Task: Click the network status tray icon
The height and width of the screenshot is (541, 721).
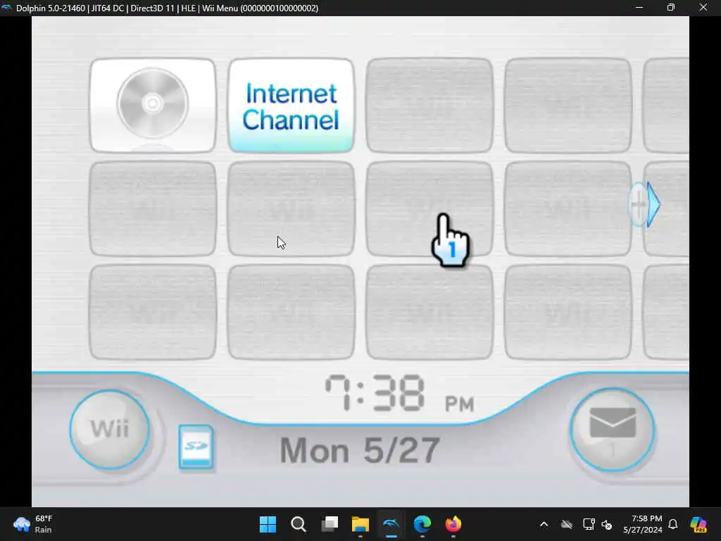Action: (x=589, y=524)
